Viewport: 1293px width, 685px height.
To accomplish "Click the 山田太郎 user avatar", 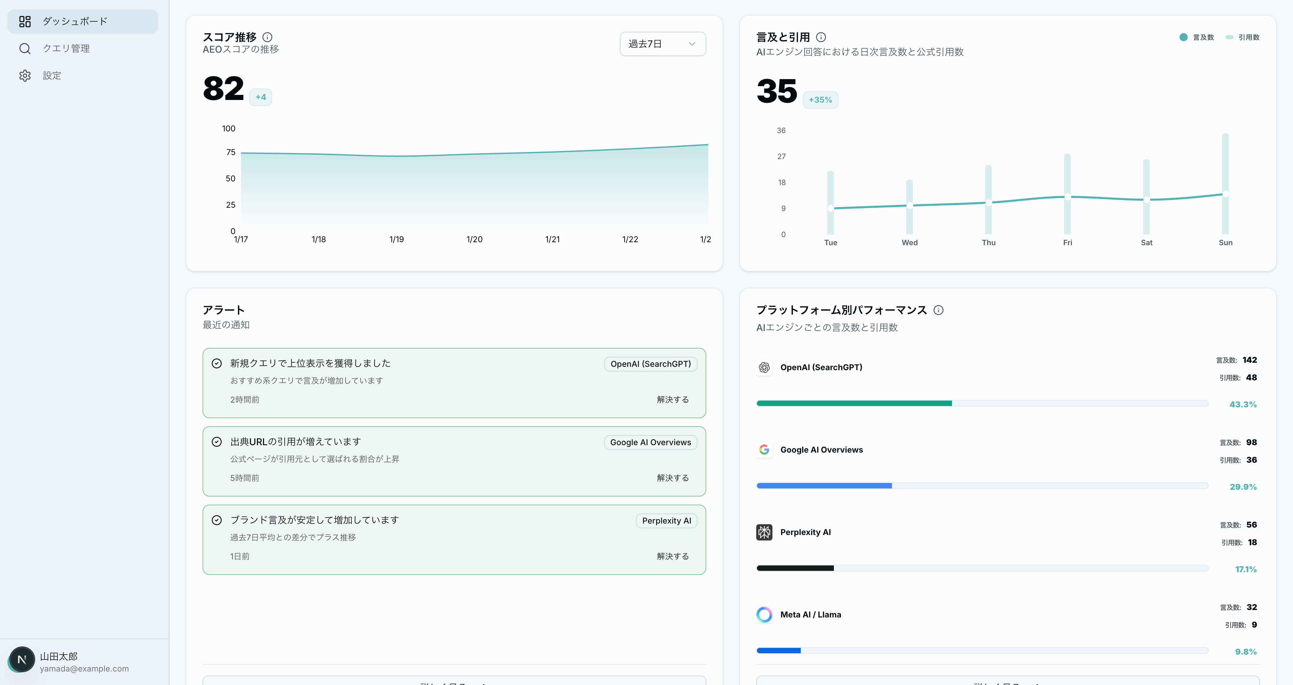I will point(22,660).
